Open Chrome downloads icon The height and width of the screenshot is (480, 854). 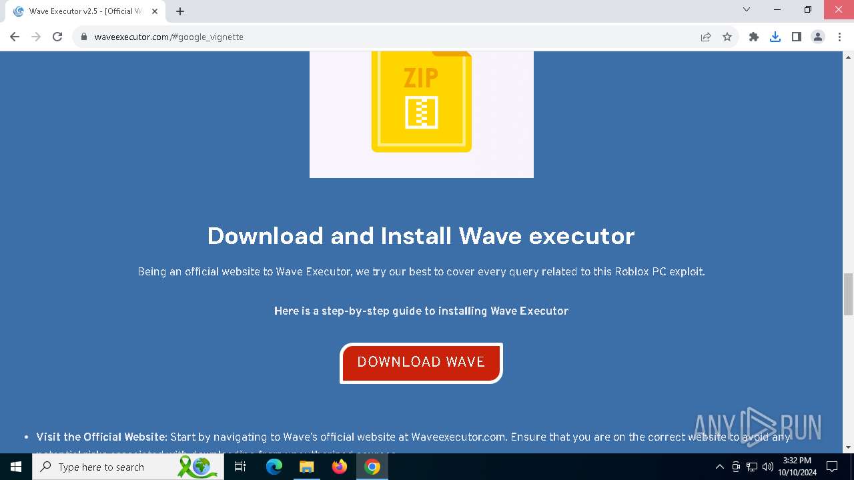(x=775, y=37)
